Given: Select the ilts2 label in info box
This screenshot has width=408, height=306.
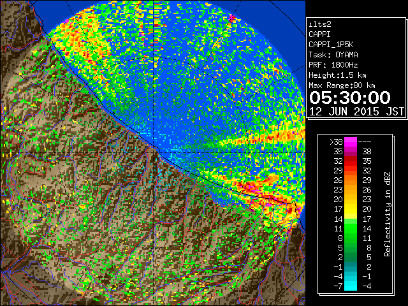Looking at the screenshot, I should point(320,24).
